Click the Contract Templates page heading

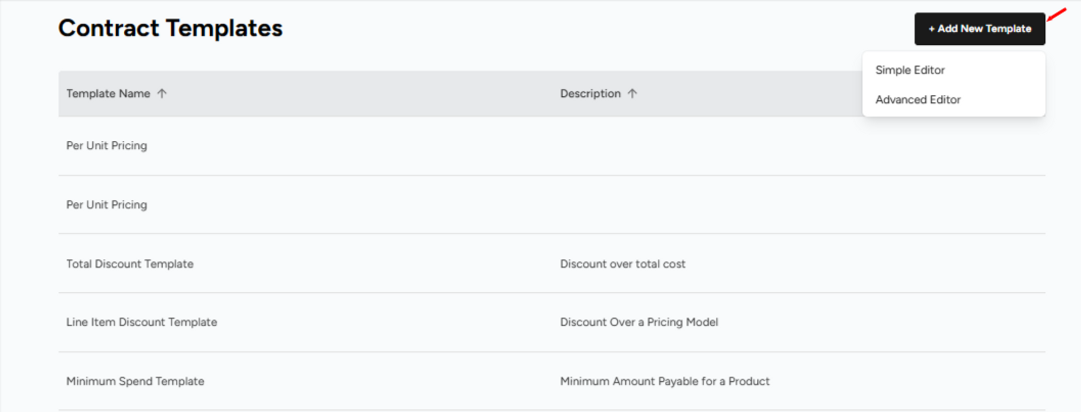[170, 28]
